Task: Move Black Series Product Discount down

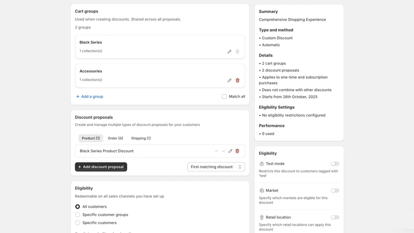Action: pyautogui.click(x=224, y=151)
